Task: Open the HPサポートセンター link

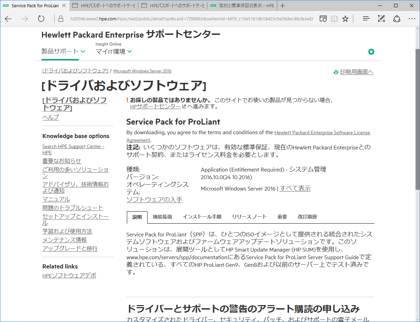Action: click(156, 107)
